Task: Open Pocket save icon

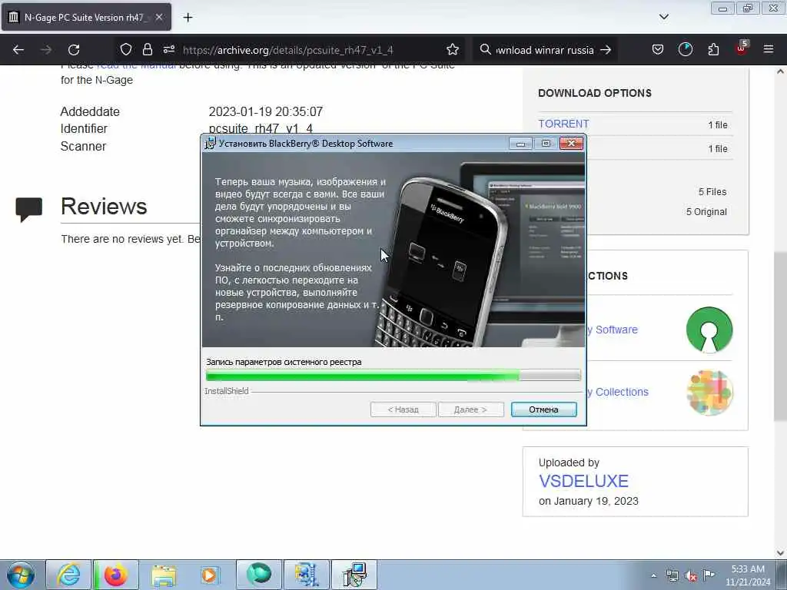Action: (x=658, y=49)
